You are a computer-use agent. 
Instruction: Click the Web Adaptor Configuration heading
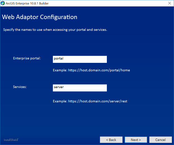point(39,17)
